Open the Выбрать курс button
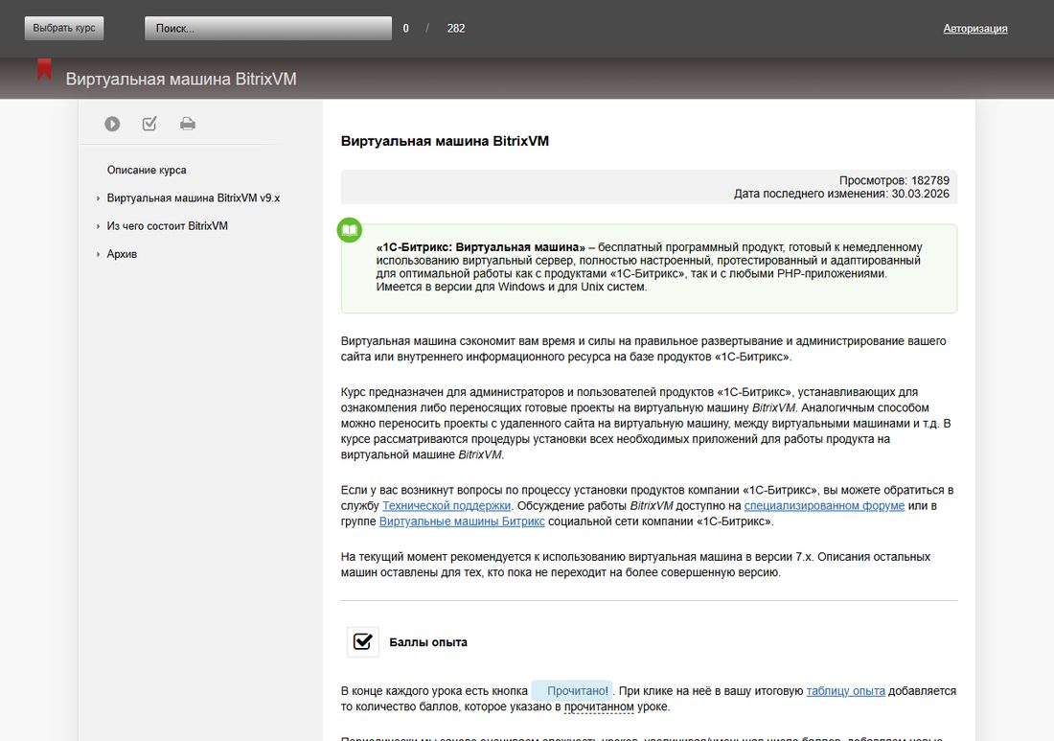1054x741 pixels. click(x=64, y=28)
